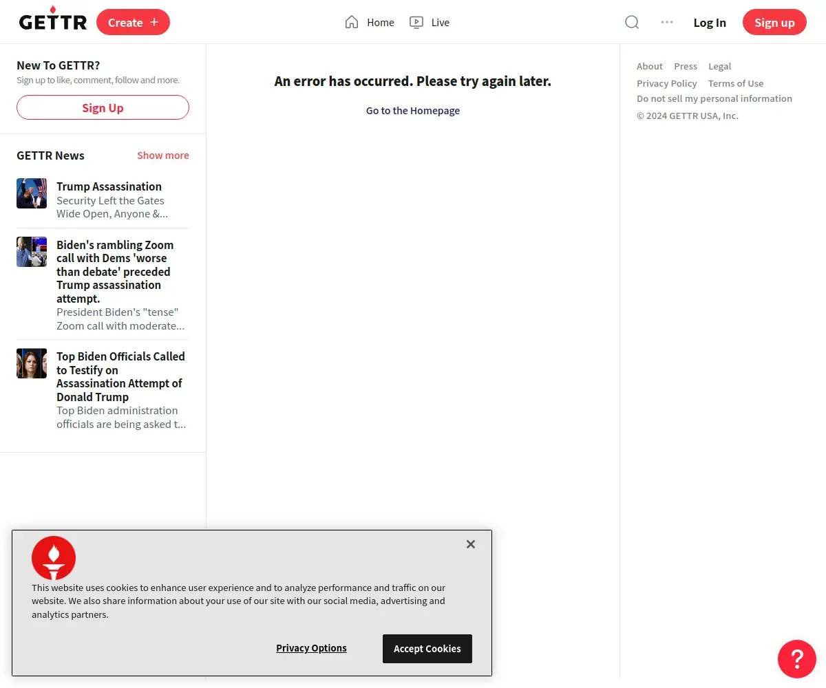826x688 pixels.
Task: Click Go to the Homepage link
Action: pyautogui.click(x=413, y=111)
